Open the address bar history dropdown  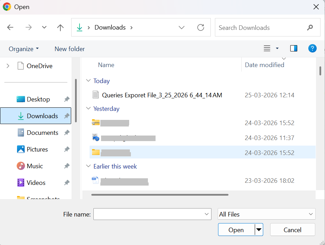[x=182, y=27]
